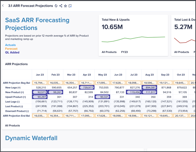Select the New Logo (+) row label
The image size is (196, 152).
[x=13, y=88]
